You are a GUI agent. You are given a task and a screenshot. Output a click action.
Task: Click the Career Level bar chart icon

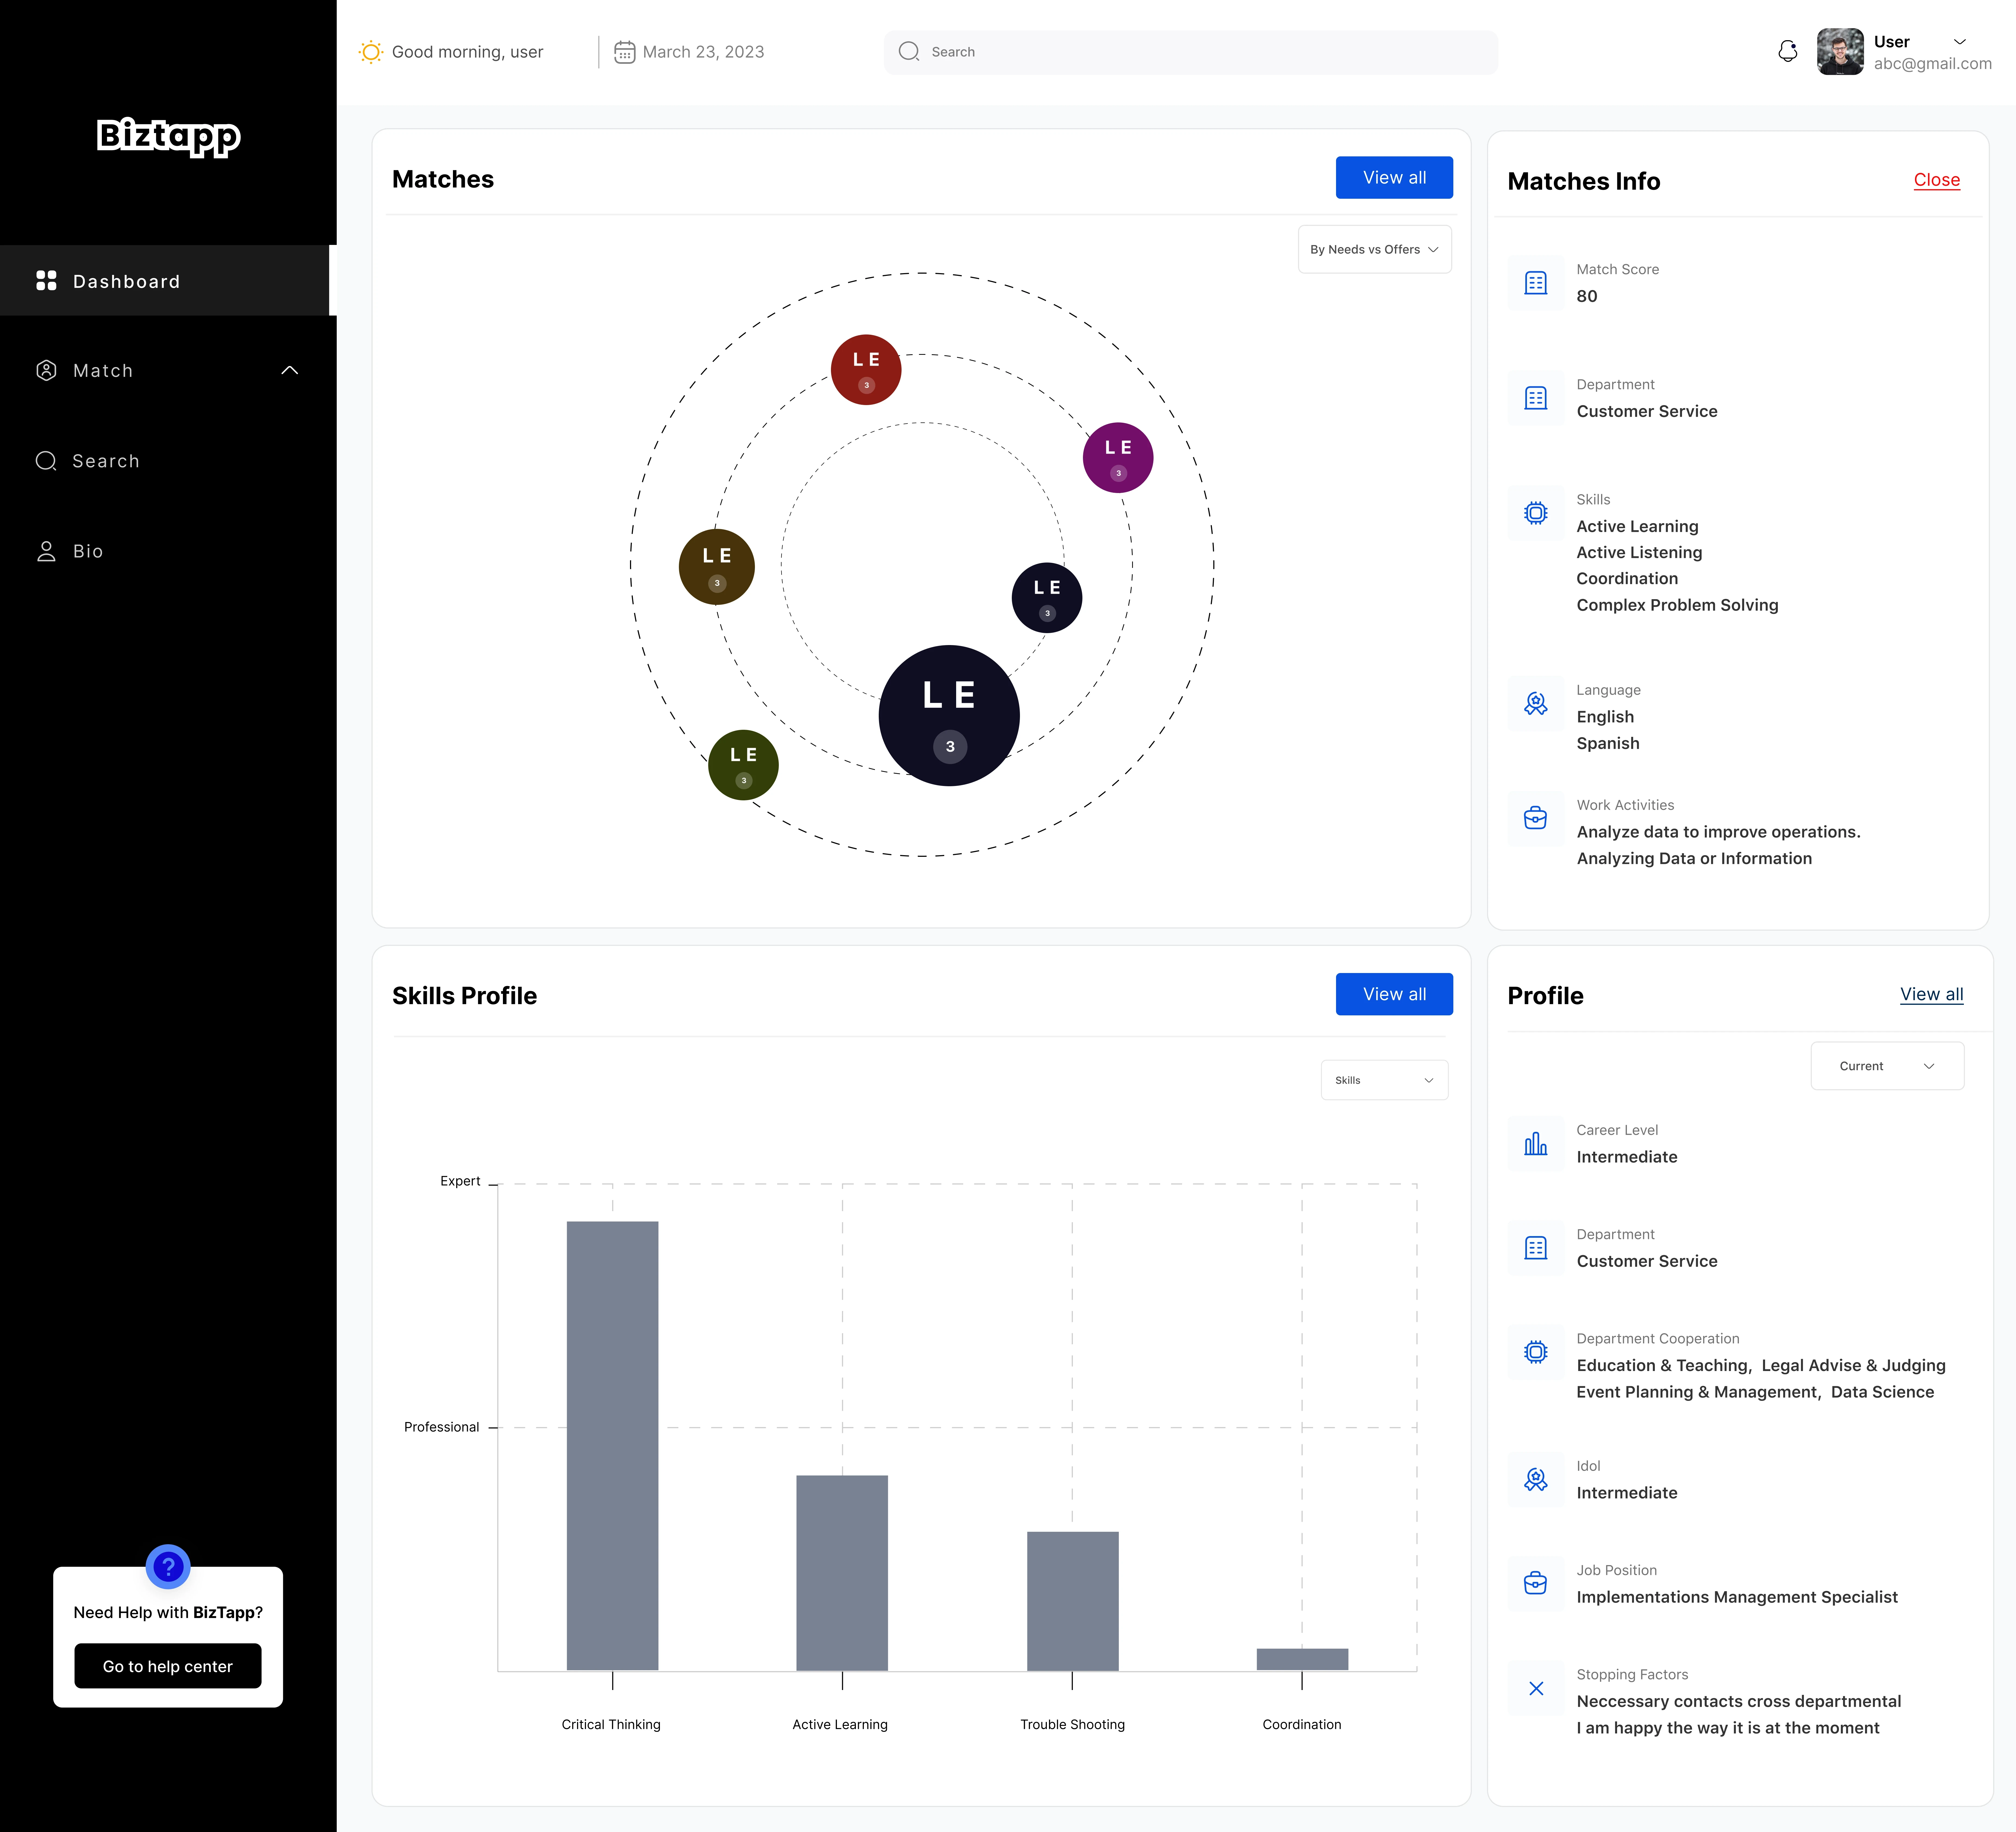1536,1144
